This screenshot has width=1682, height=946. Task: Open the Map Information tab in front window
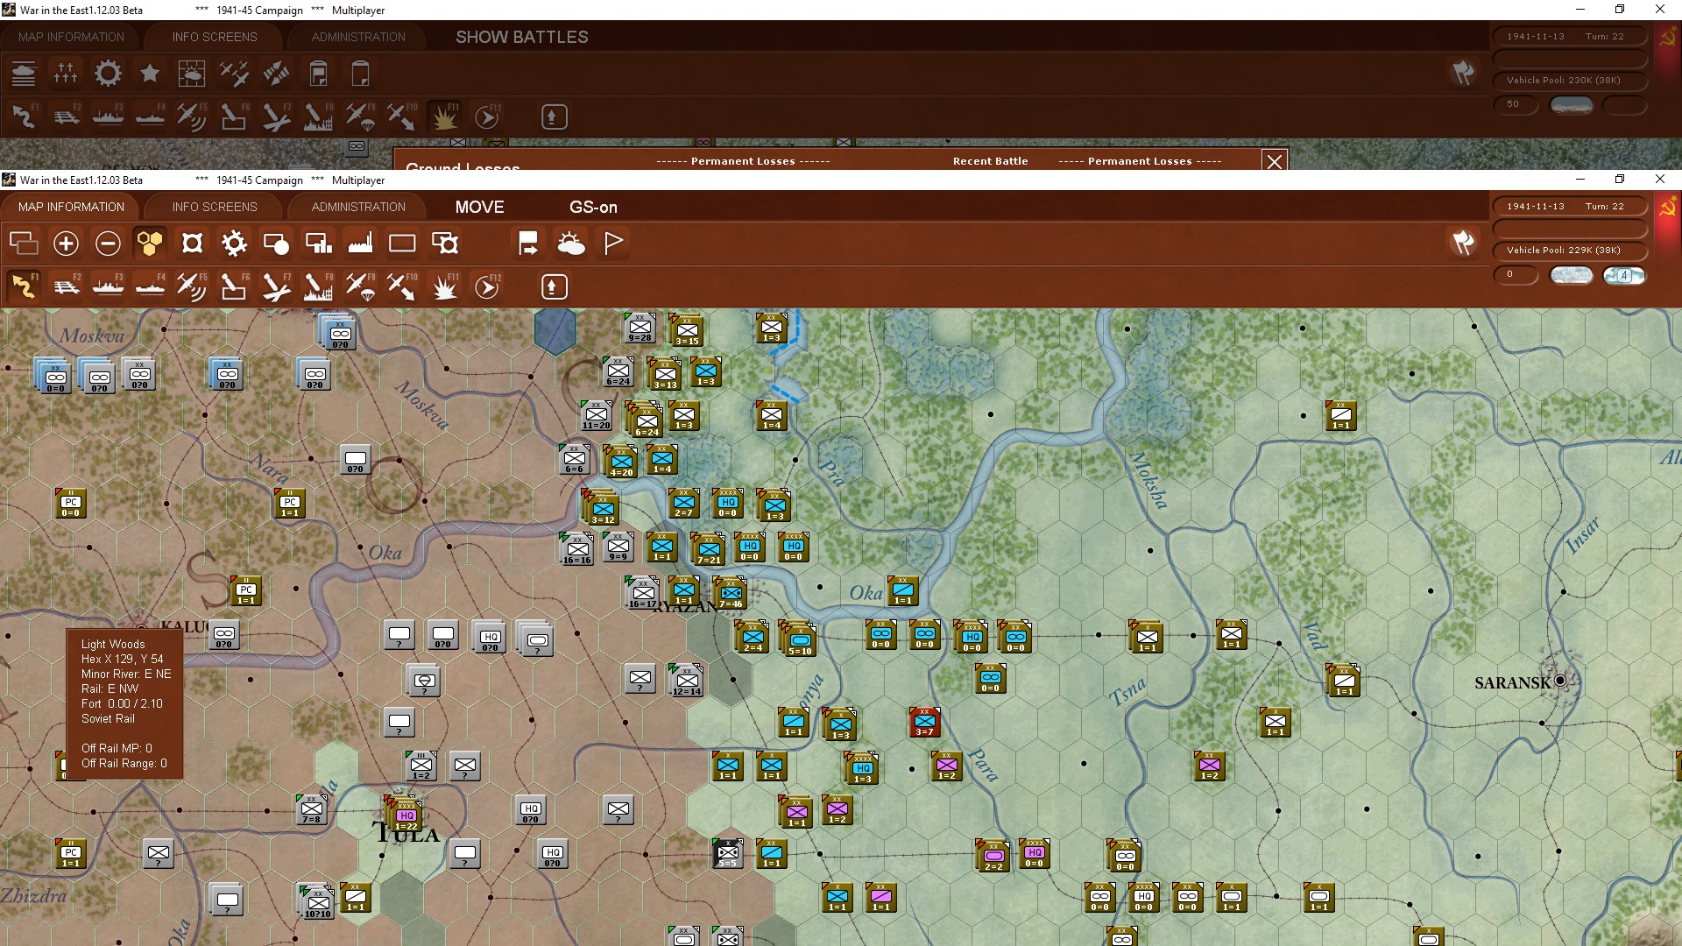pyautogui.click(x=71, y=207)
